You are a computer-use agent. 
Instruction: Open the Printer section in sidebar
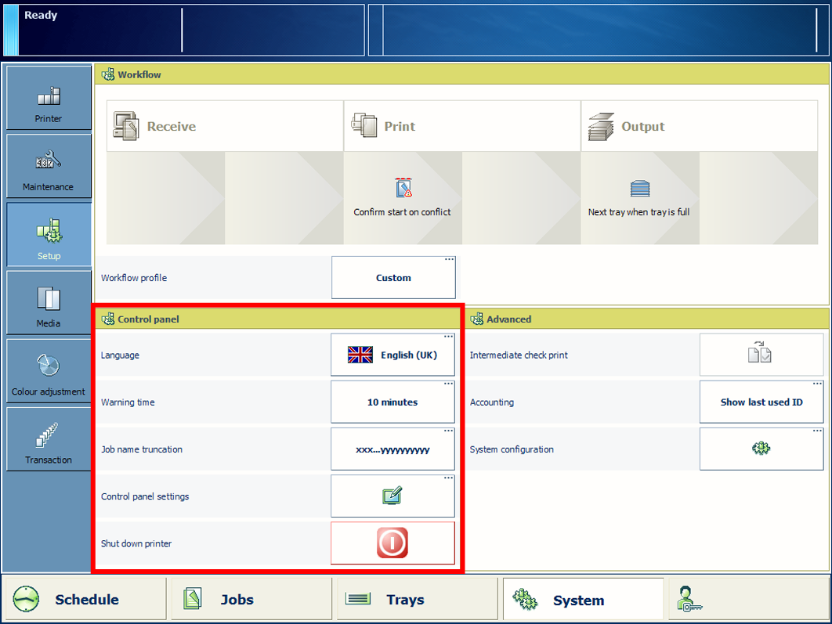pyautogui.click(x=49, y=99)
